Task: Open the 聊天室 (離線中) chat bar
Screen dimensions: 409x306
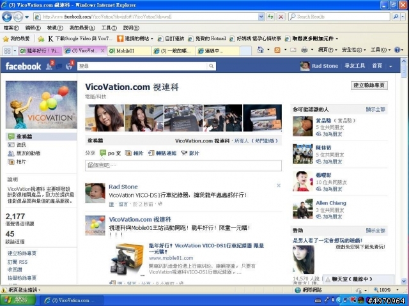Action: (x=358, y=279)
